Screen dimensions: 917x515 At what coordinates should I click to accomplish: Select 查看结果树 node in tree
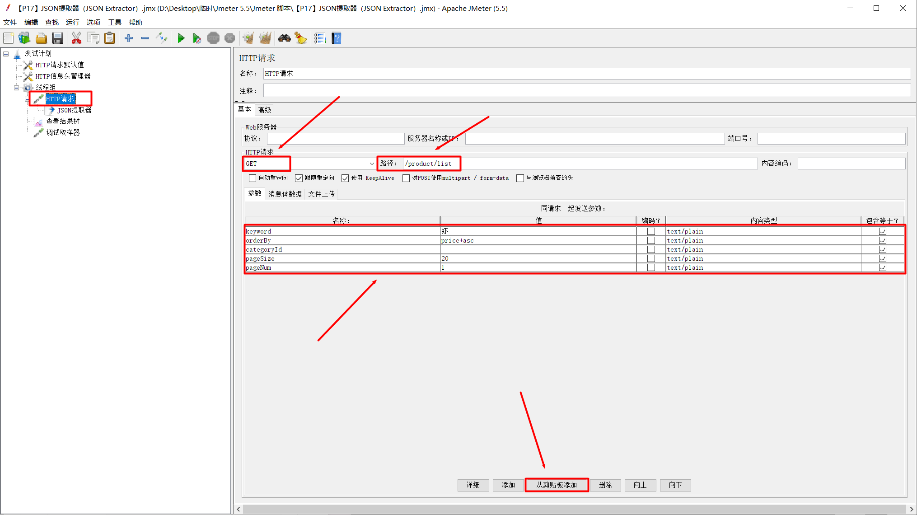pos(63,122)
